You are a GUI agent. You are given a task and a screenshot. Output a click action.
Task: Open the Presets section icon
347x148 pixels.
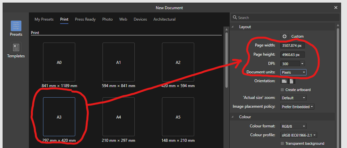coord(16,26)
